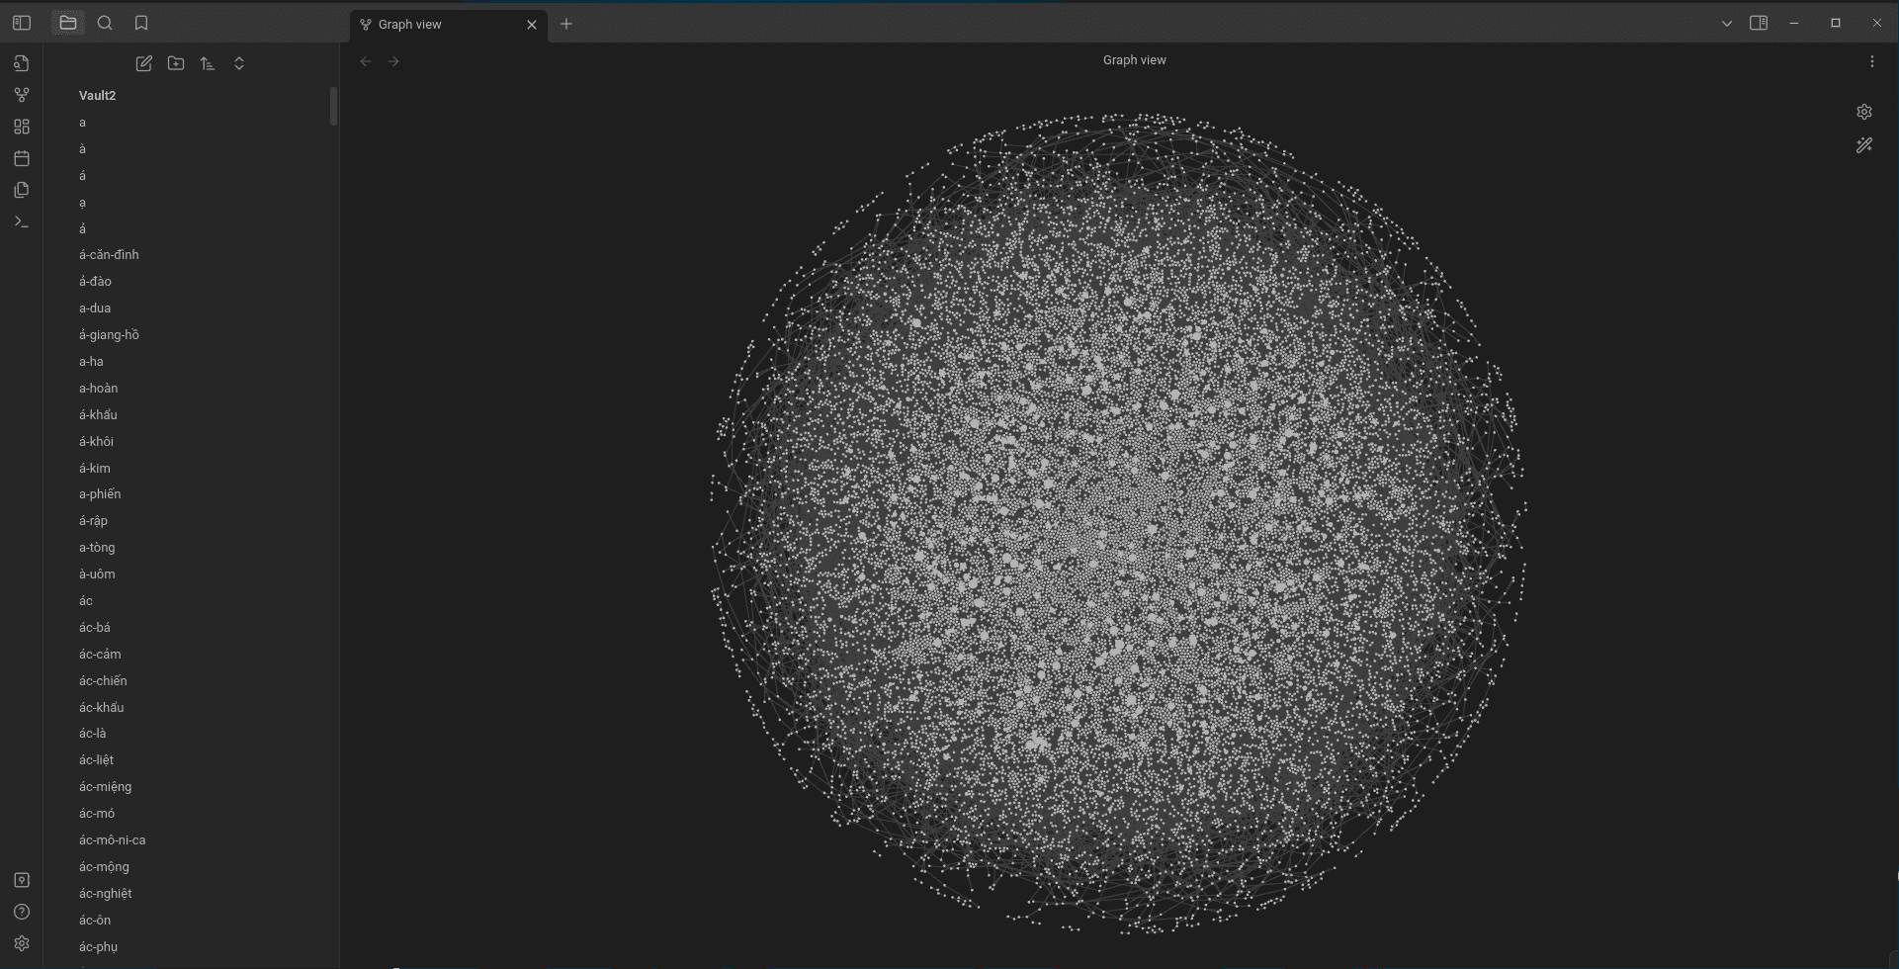The width and height of the screenshot is (1899, 969).
Task: Open today's daily note
Action: [22, 158]
